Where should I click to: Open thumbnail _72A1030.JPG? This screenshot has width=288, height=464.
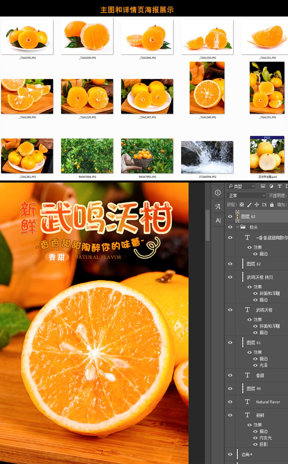tap(27, 37)
